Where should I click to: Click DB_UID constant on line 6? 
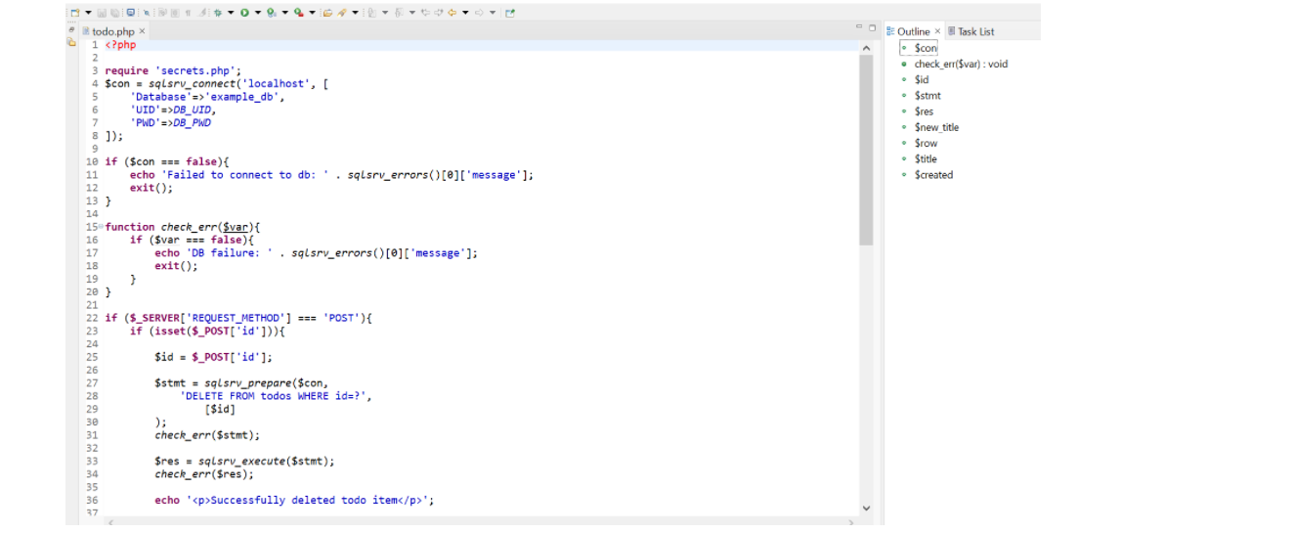coord(194,110)
